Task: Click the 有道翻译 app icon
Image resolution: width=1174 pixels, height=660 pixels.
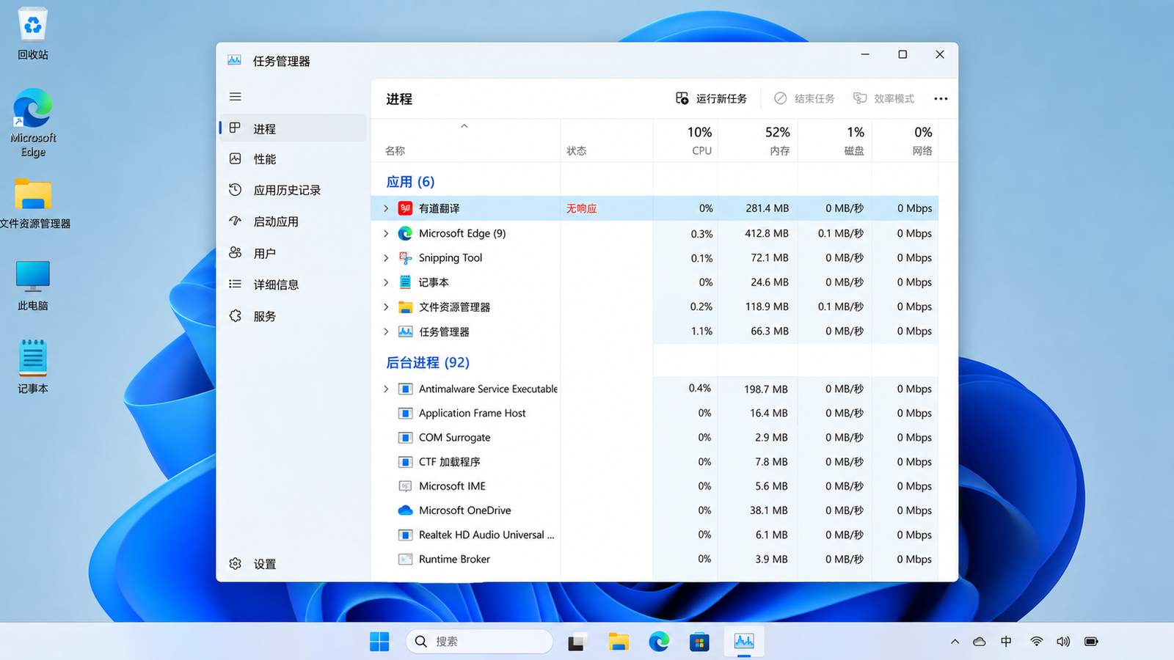Action: [x=405, y=208]
